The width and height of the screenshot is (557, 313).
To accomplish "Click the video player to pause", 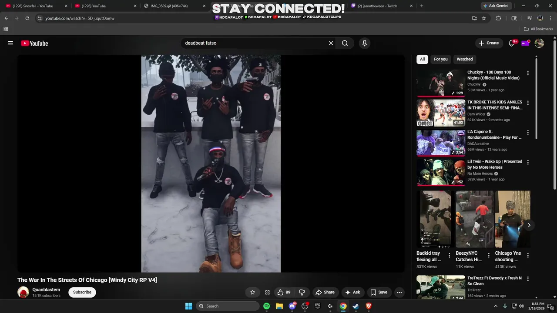I will (211, 163).
